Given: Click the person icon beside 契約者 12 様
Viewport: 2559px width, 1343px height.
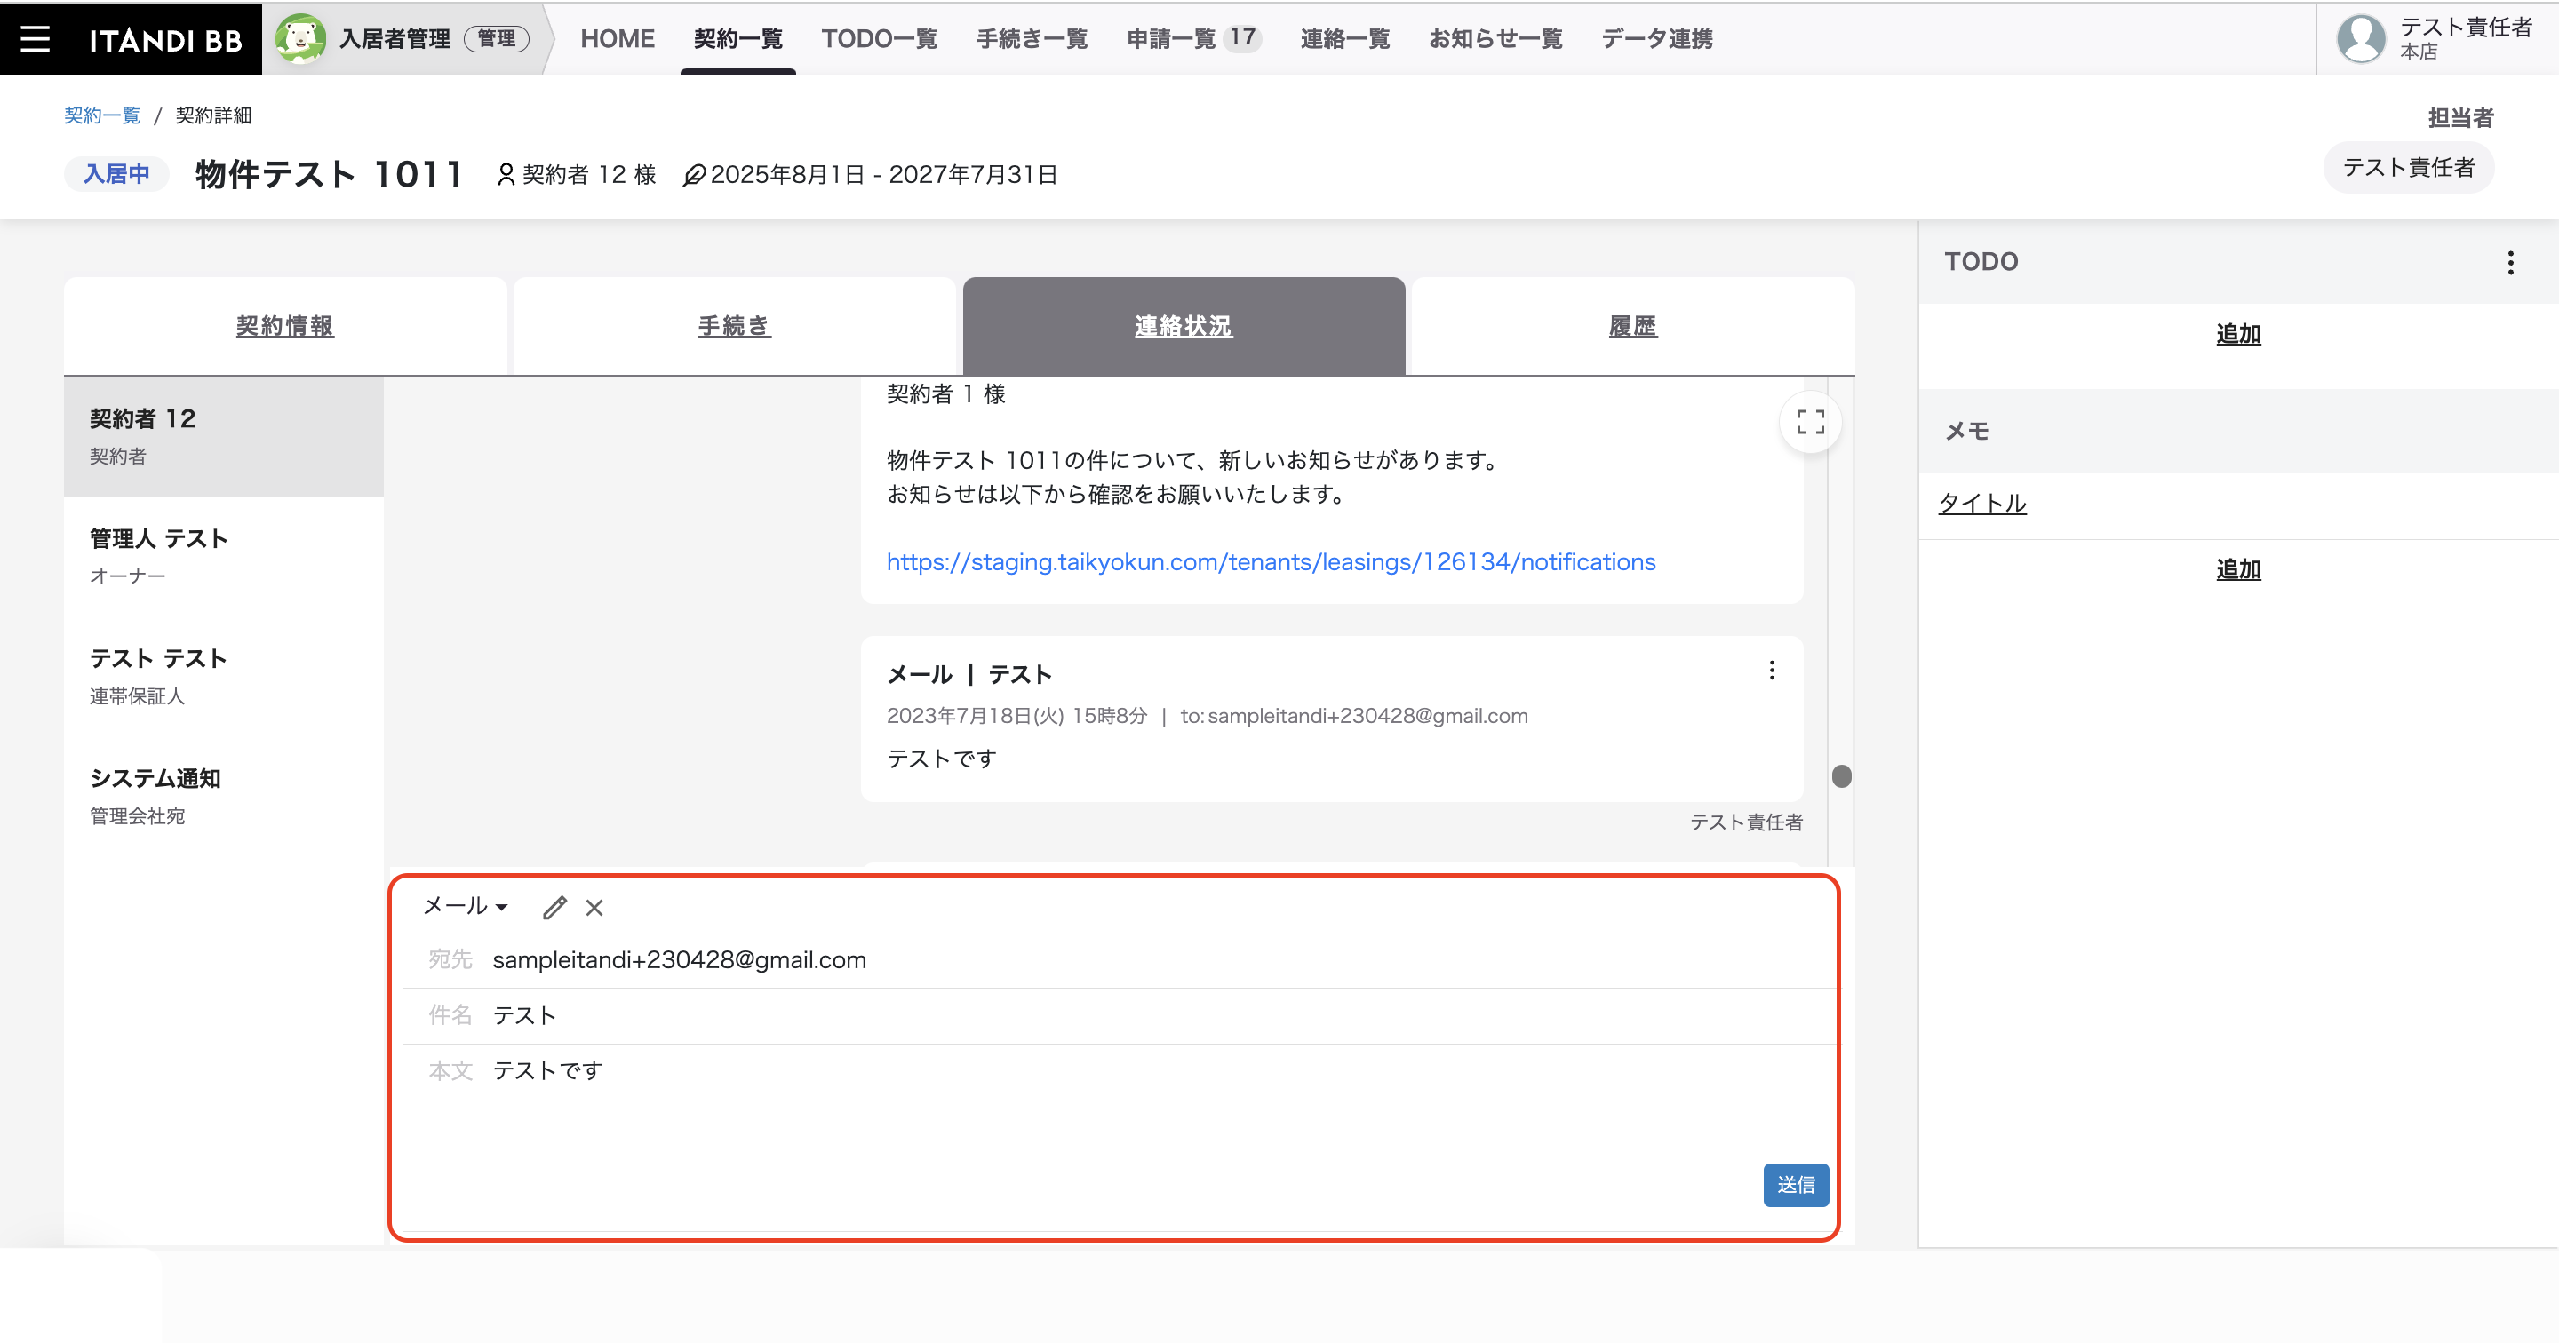Looking at the screenshot, I should (506, 175).
